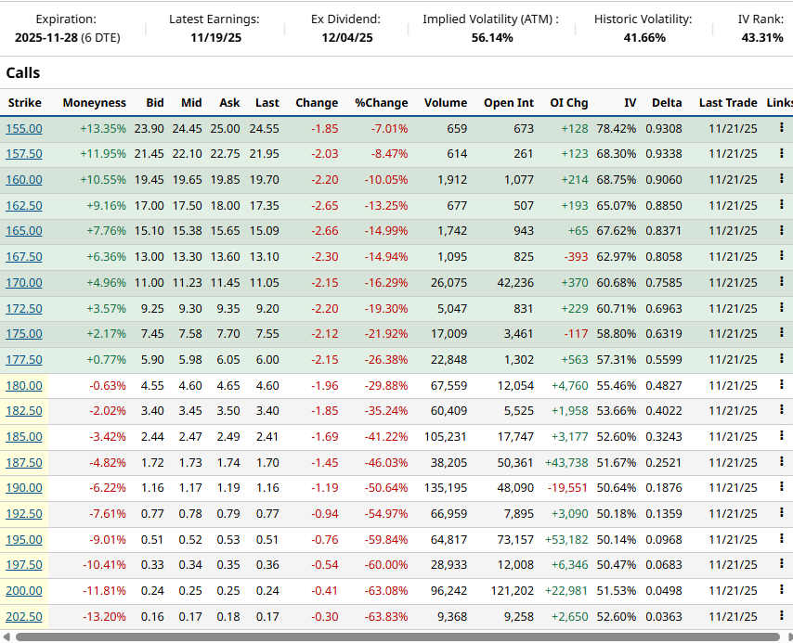793x643 pixels.
Task: Select the 2025-11-28 expiration date
Action: (46, 38)
